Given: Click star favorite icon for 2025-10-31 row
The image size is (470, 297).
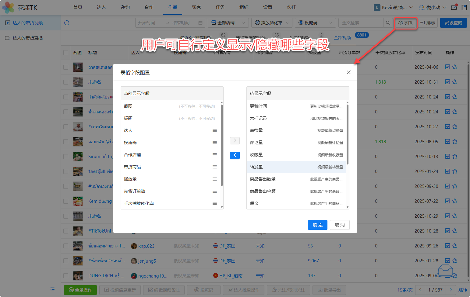Looking at the screenshot, I should pos(455,82).
